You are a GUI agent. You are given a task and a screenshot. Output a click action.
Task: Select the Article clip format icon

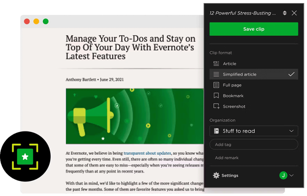coord(216,63)
